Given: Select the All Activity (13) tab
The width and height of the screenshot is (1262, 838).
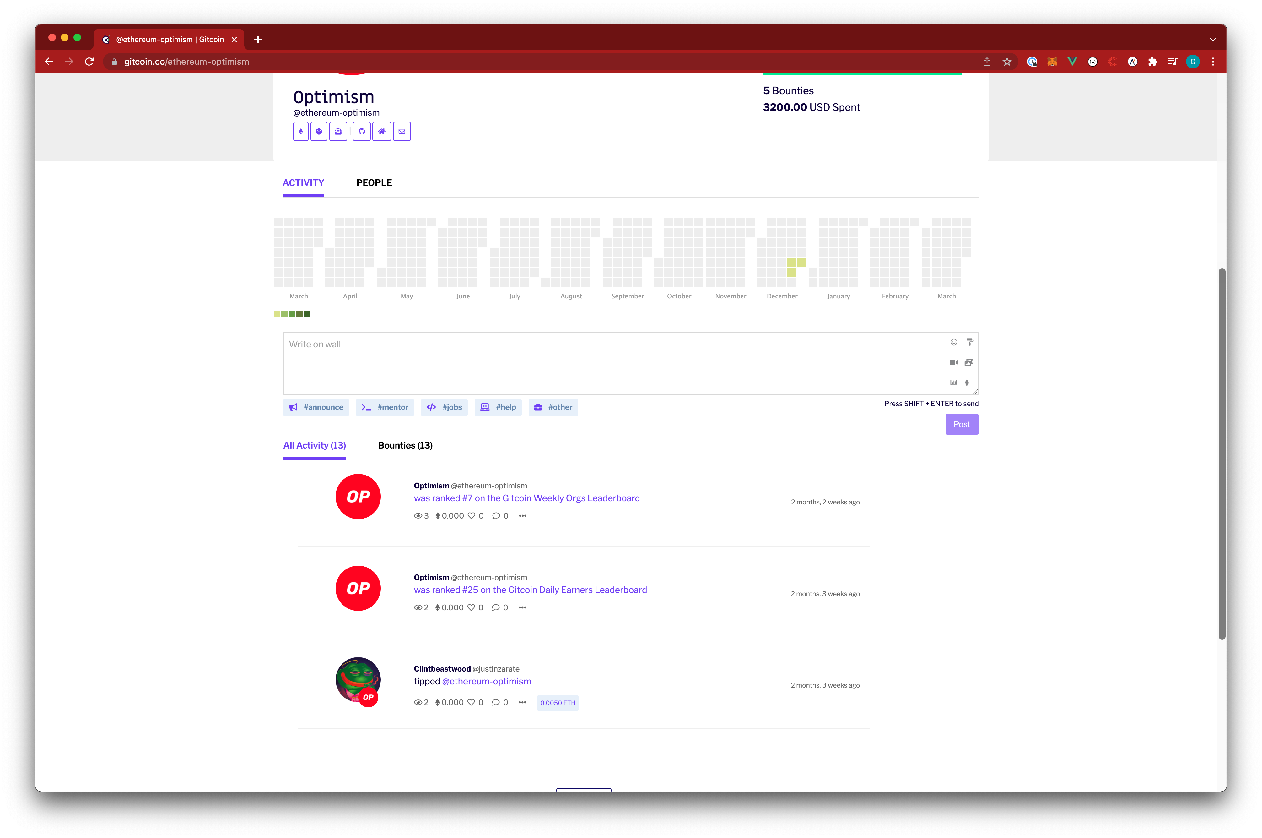Looking at the screenshot, I should [315, 446].
